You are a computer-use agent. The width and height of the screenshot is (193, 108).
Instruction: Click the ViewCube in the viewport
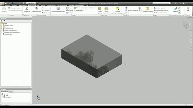click(x=186, y=25)
